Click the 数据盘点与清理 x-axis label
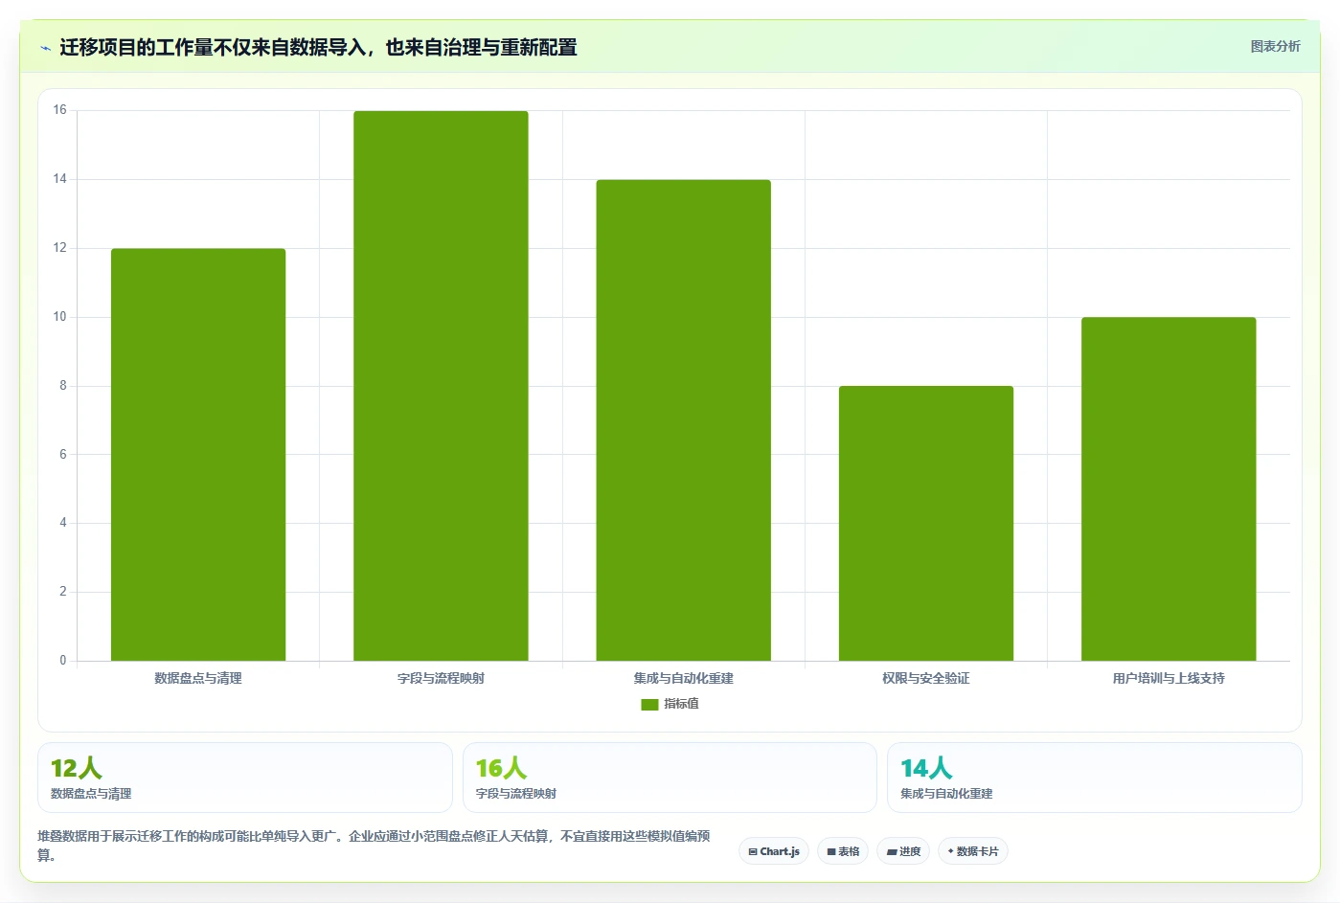1340x903 pixels. (x=198, y=678)
